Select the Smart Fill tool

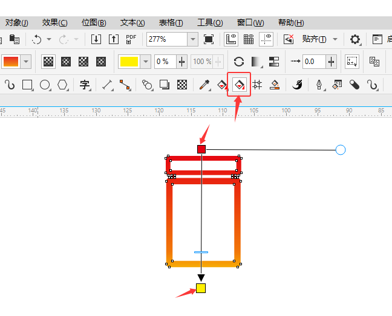click(x=275, y=85)
